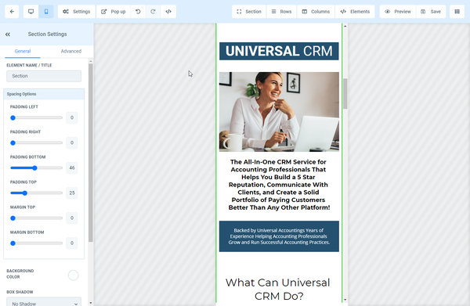470x306 pixels.
Task: Switch to the Advanced tab
Action: (x=71, y=51)
